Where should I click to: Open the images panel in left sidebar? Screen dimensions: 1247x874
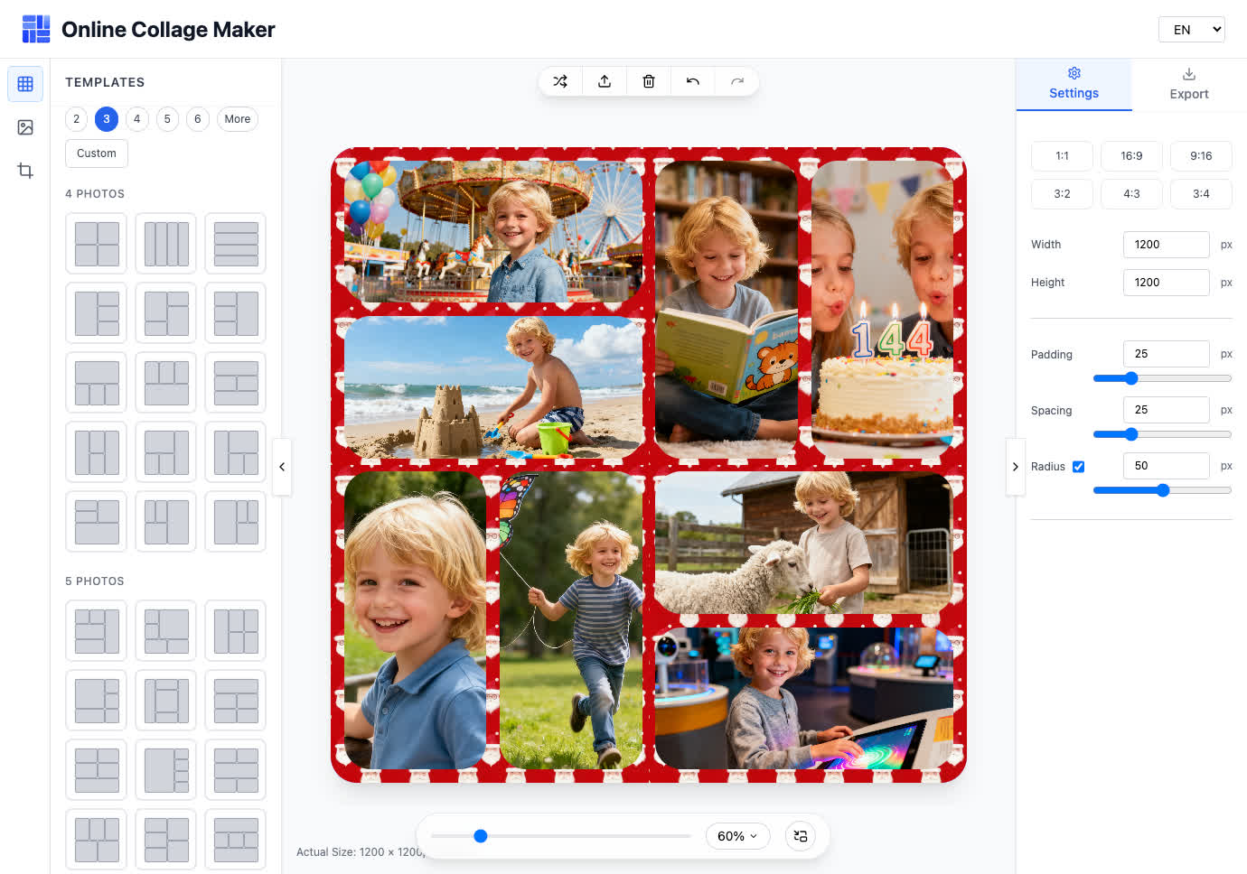pos(25,127)
